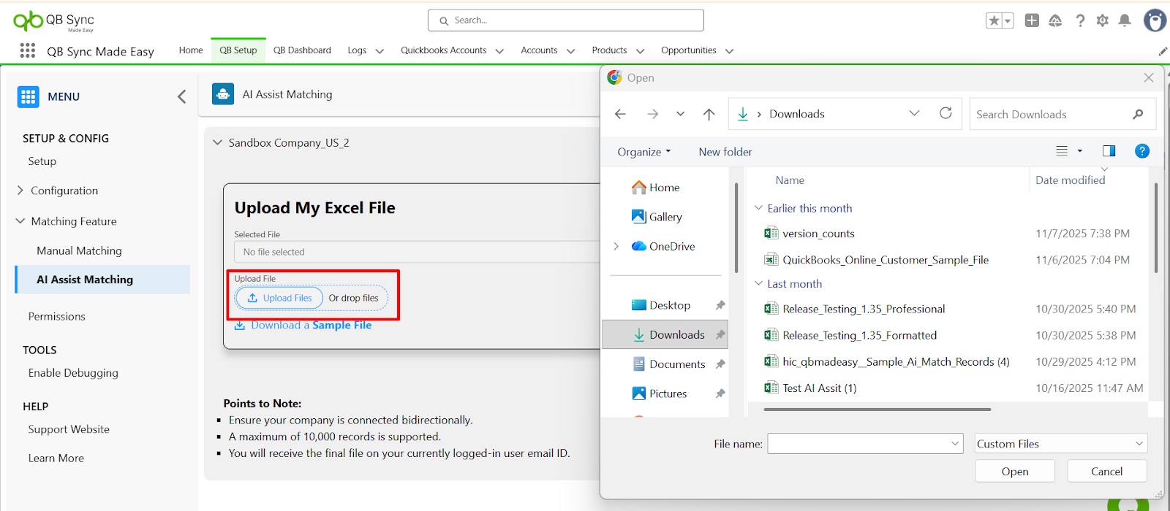Image resolution: width=1170 pixels, height=511 pixels.
Task: Collapse the Last month group
Action: pos(758,283)
